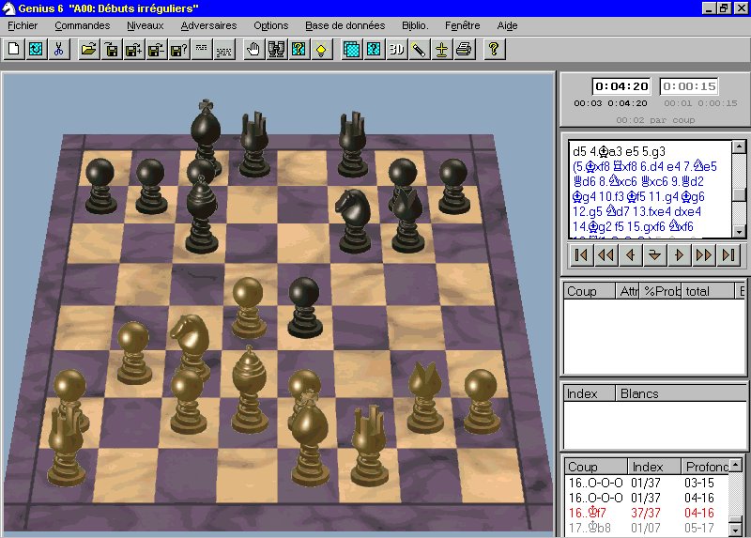Click the printer icon
Image resolution: width=751 pixels, height=538 pixels.
pos(464,49)
